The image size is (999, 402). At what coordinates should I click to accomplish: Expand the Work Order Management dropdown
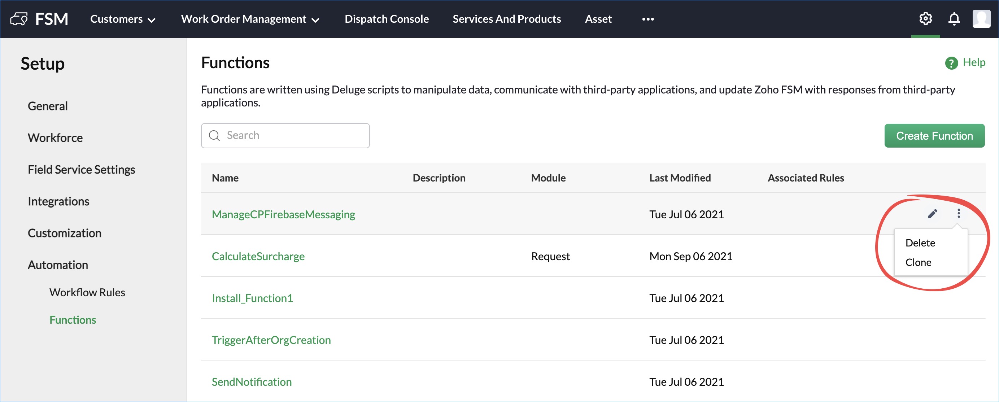click(250, 19)
